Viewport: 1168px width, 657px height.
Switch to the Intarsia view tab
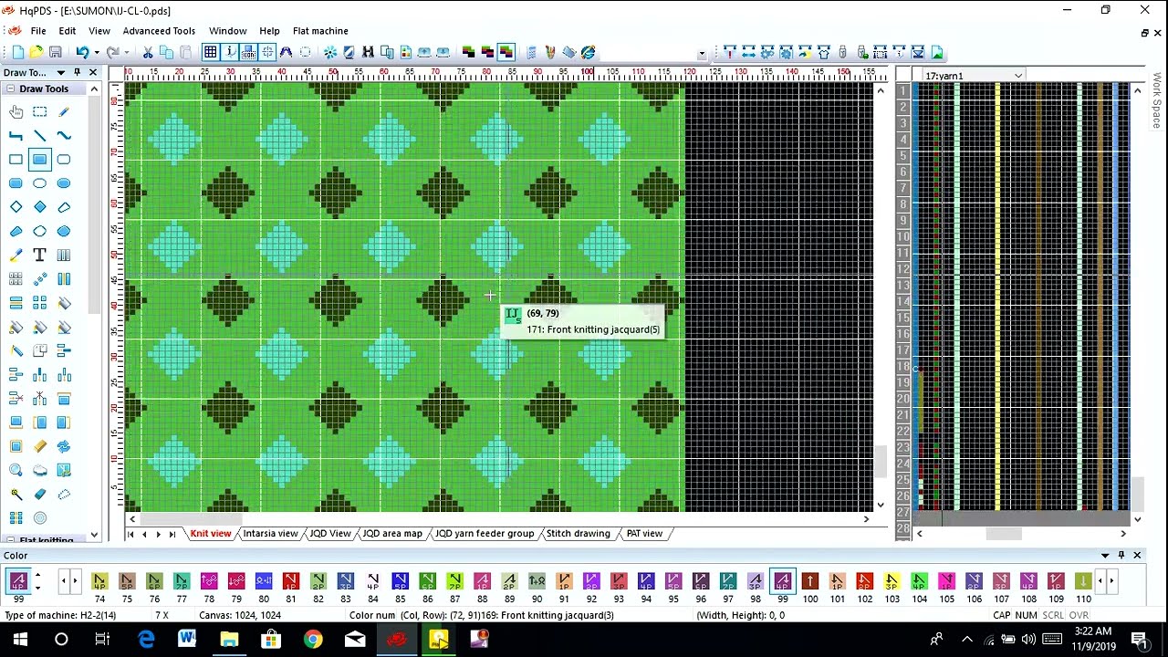(270, 534)
